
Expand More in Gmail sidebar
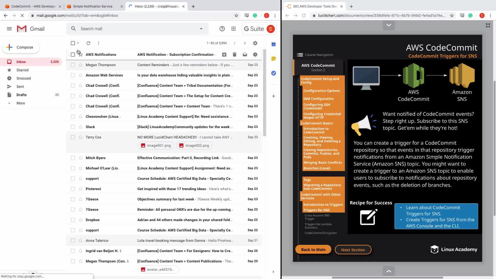pyautogui.click(x=21, y=103)
